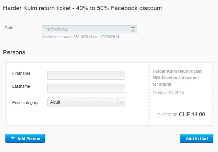218x152 pixels.
Task: Click the discounted CHF 14.00 price
Action: 192,114
